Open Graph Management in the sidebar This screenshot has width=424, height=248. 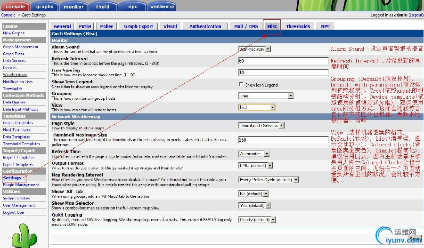(21, 47)
